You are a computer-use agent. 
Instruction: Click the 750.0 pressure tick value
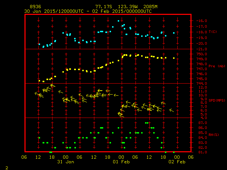pos(201,54)
